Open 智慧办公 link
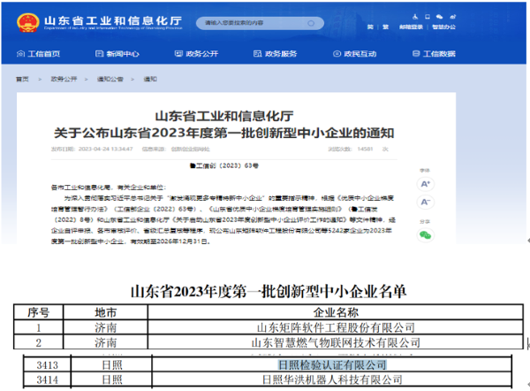 pyautogui.click(x=443, y=27)
